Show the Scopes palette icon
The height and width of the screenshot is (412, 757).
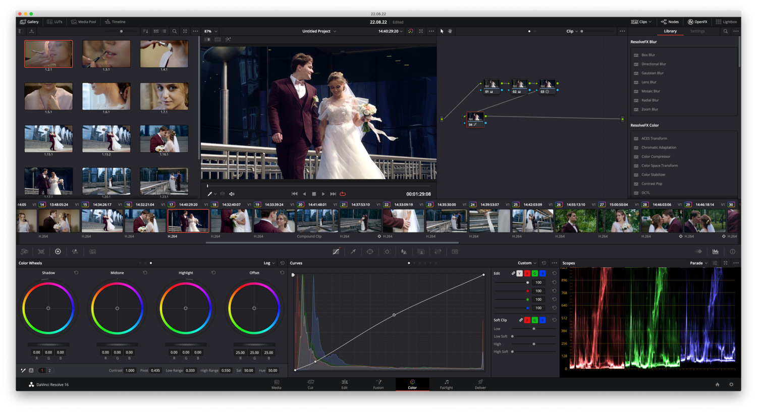tap(716, 252)
